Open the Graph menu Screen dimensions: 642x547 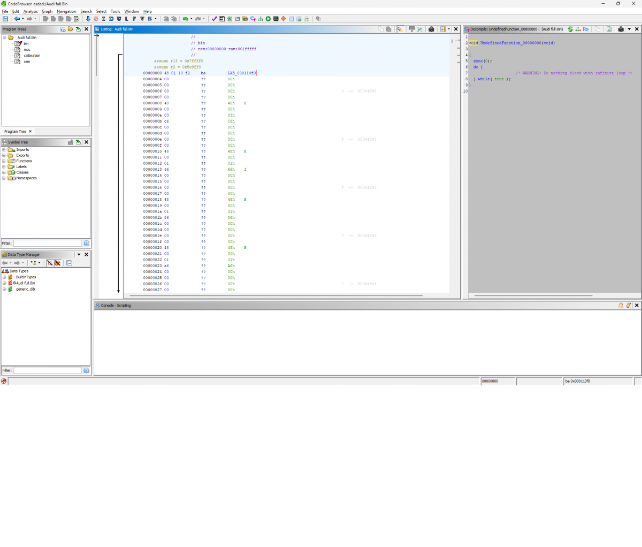coord(47,11)
